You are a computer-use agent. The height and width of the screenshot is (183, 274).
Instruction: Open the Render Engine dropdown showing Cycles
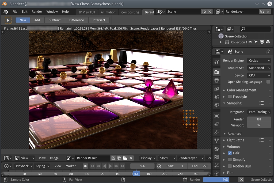click(x=259, y=61)
